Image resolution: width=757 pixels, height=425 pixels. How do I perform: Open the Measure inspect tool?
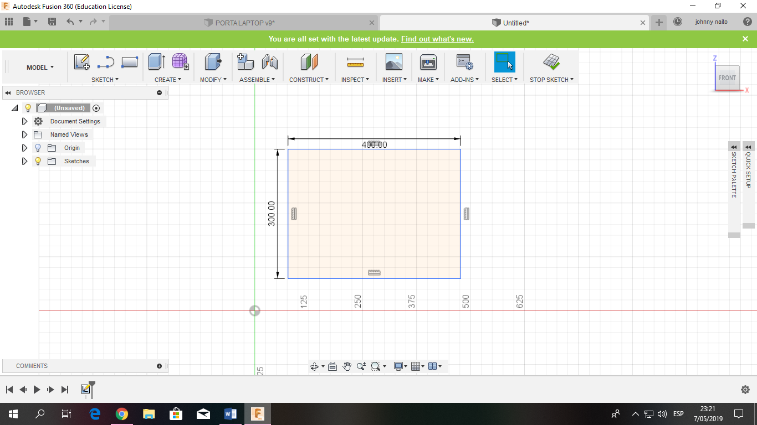coord(355,61)
